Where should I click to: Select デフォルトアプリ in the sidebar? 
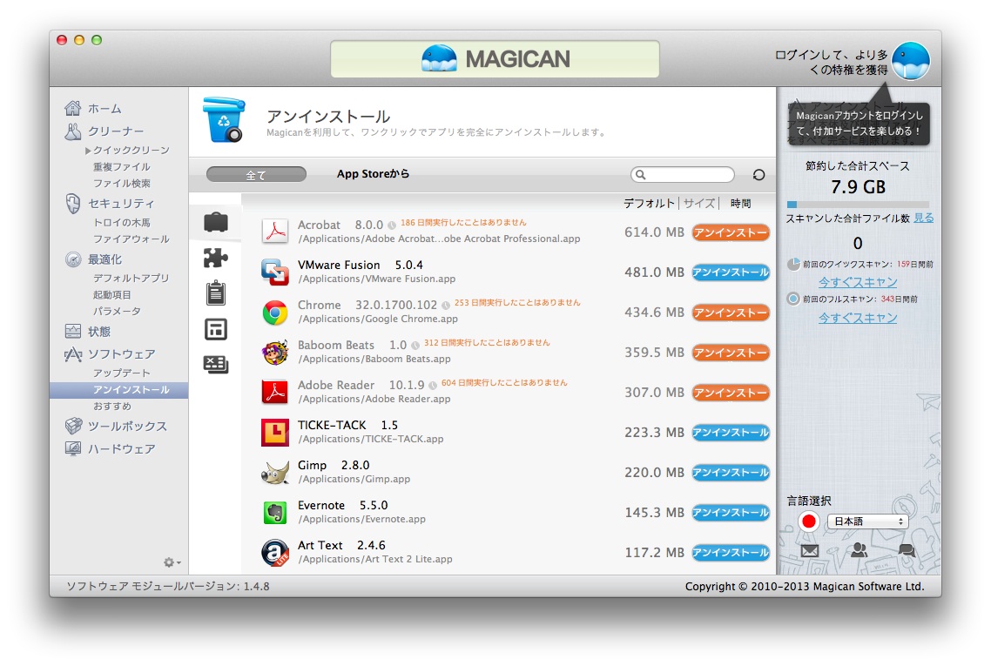[131, 278]
